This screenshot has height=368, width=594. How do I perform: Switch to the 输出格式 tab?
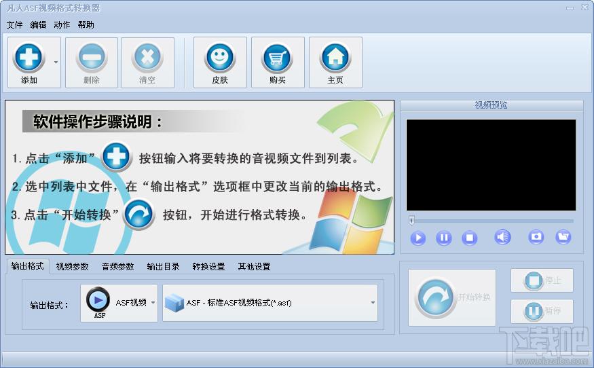pyautogui.click(x=28, y=266)
